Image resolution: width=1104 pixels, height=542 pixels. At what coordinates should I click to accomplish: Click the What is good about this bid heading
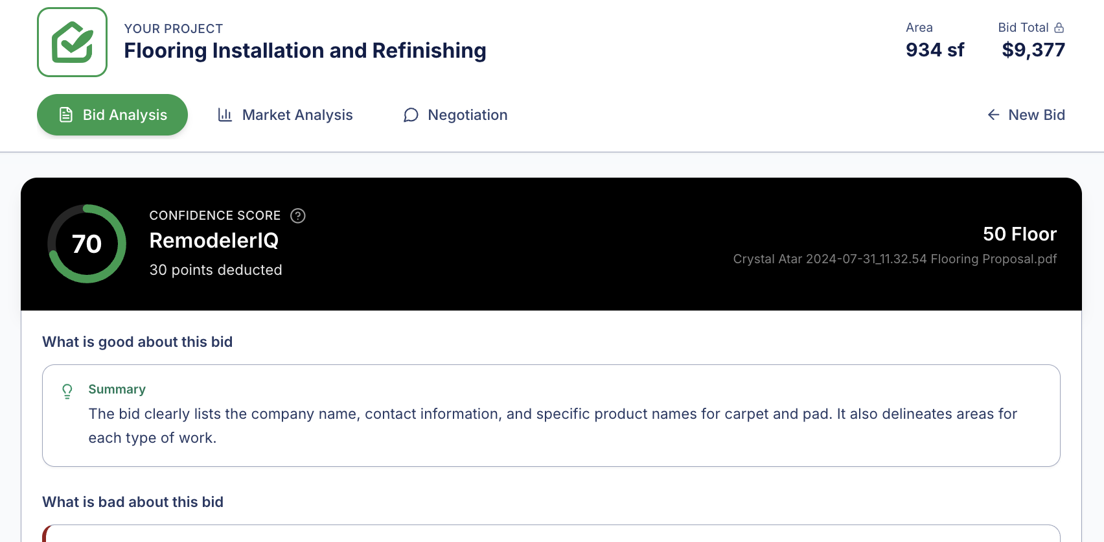pos(137,342)
